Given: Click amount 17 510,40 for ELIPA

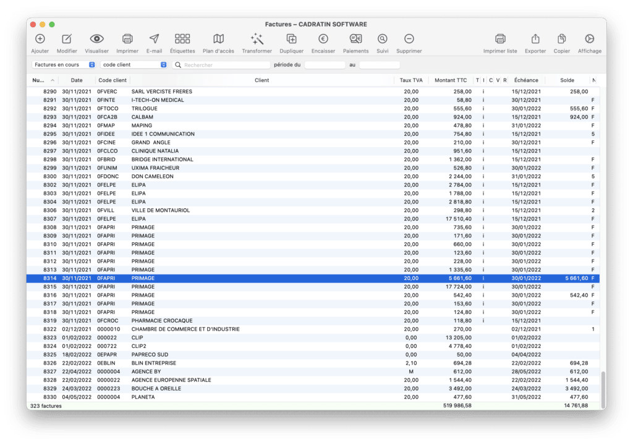Looking at the screenshot, I should [x=459, y=219].
